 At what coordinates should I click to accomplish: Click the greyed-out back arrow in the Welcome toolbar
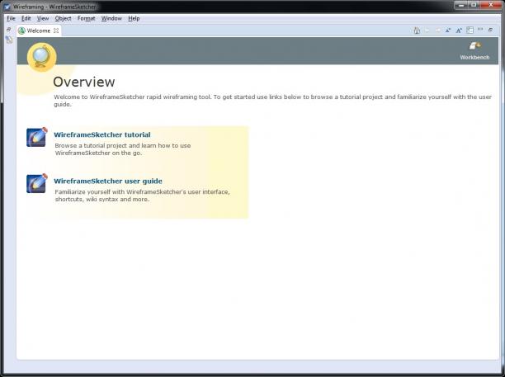coord(427,31)
